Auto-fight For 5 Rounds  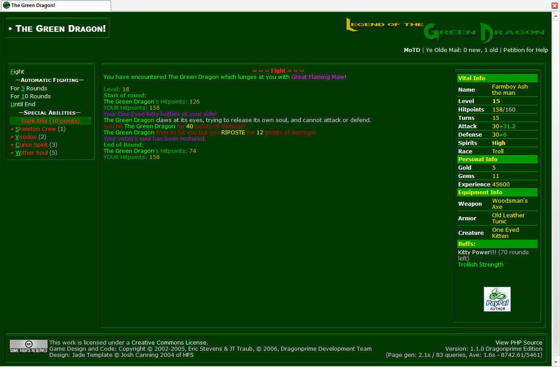pyautogui.click(x=29, y=89)
